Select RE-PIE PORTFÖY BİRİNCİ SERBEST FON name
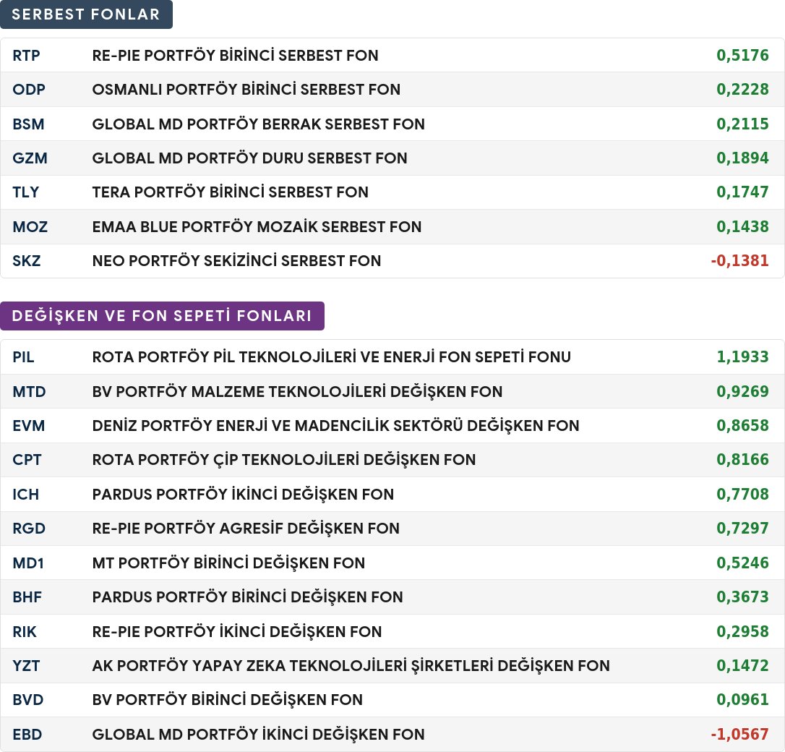This screenshot has height=752, width=785. [x=236, y=55]
